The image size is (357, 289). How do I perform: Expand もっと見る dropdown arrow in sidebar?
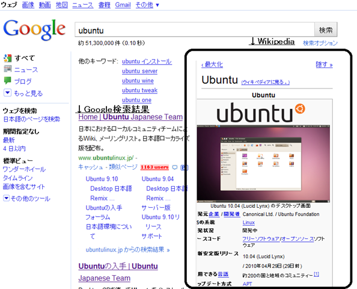[x=7, y=93]
